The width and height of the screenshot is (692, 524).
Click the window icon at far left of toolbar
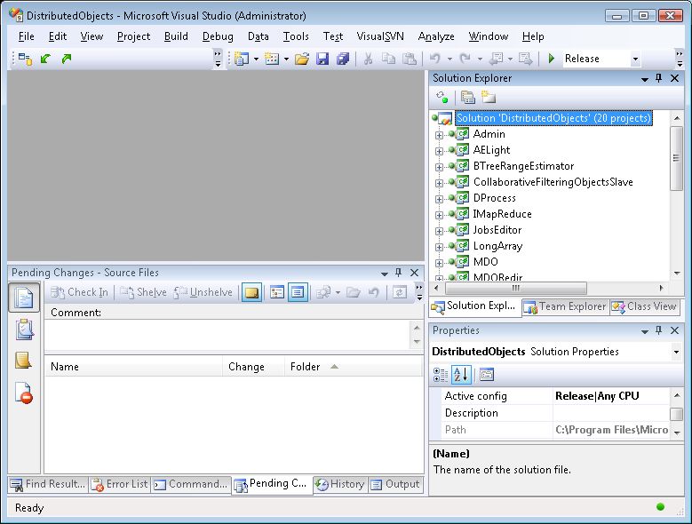coord(25,59)
